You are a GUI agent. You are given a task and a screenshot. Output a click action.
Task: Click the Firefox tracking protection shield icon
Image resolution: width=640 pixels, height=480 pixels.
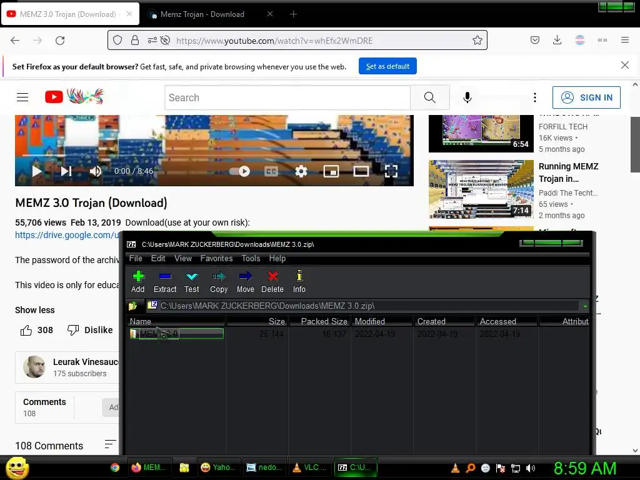(x=117, y=41)
